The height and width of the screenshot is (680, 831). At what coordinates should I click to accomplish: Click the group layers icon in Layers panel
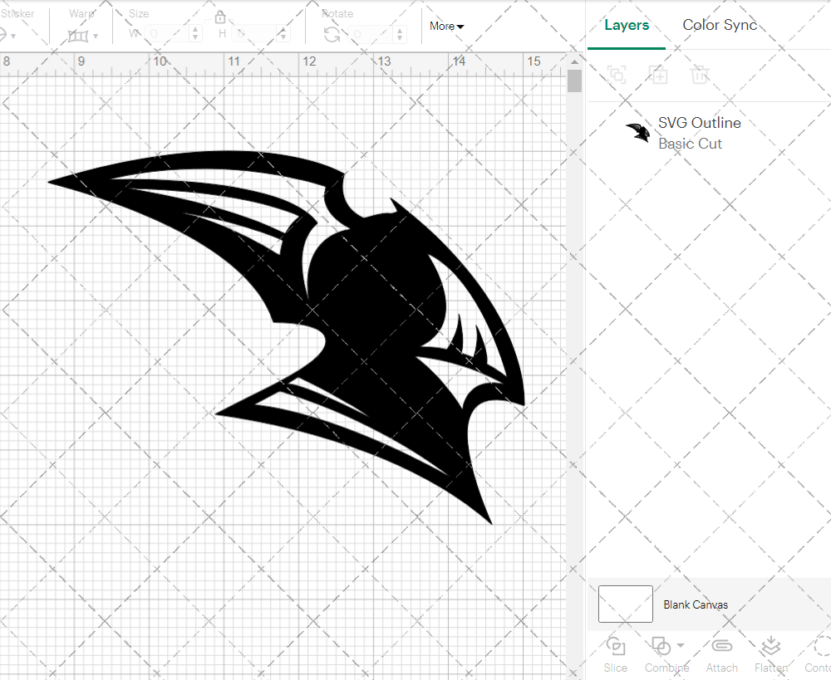617,75
